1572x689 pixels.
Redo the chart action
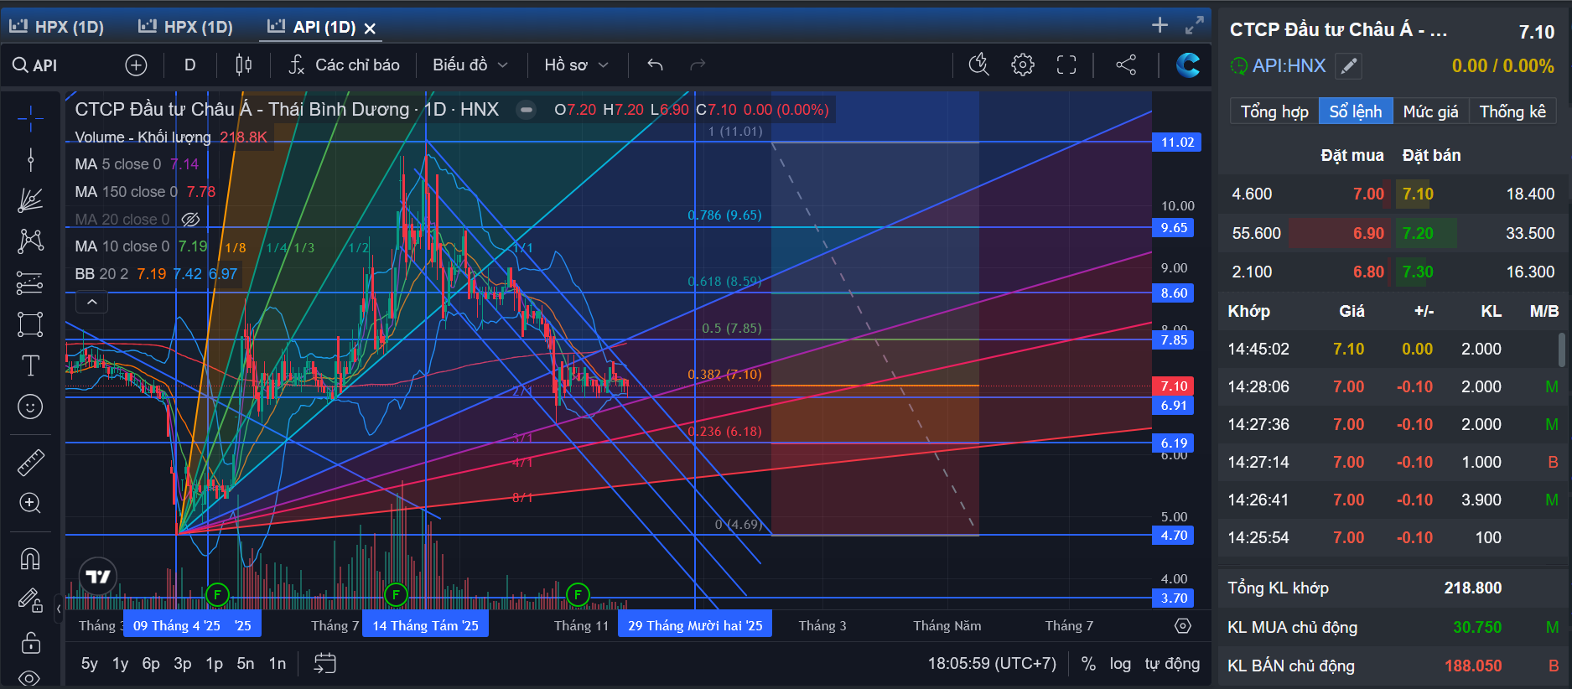click(698, 65)
